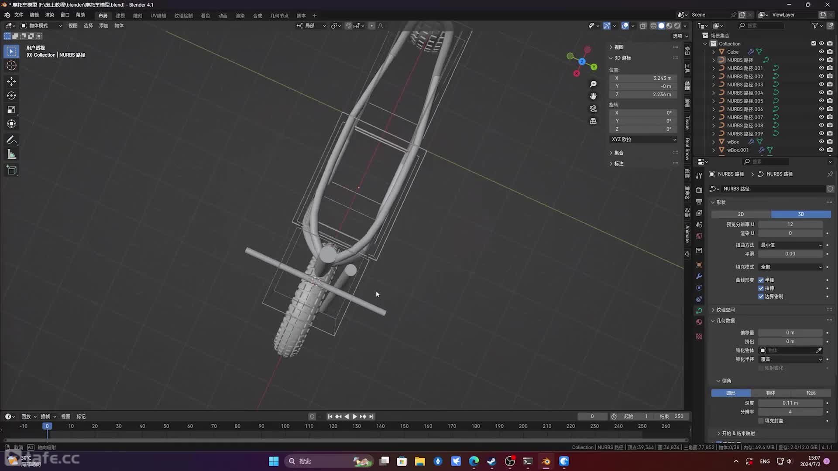The height and width of the screenshot is (471, 838).
Task: Select the Cursor tool in the toolbar
Action: [x=11, y=66]
